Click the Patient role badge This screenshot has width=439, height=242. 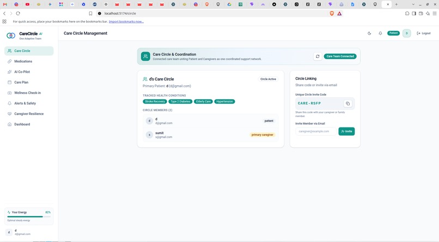(393, 33)
